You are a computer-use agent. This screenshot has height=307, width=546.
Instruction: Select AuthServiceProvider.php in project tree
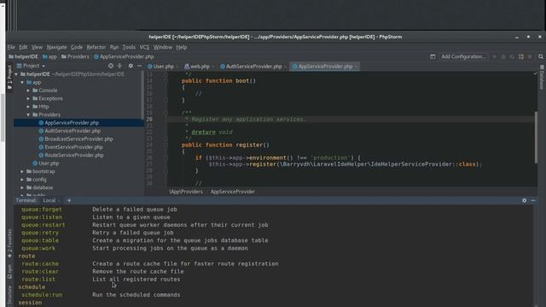73,130
